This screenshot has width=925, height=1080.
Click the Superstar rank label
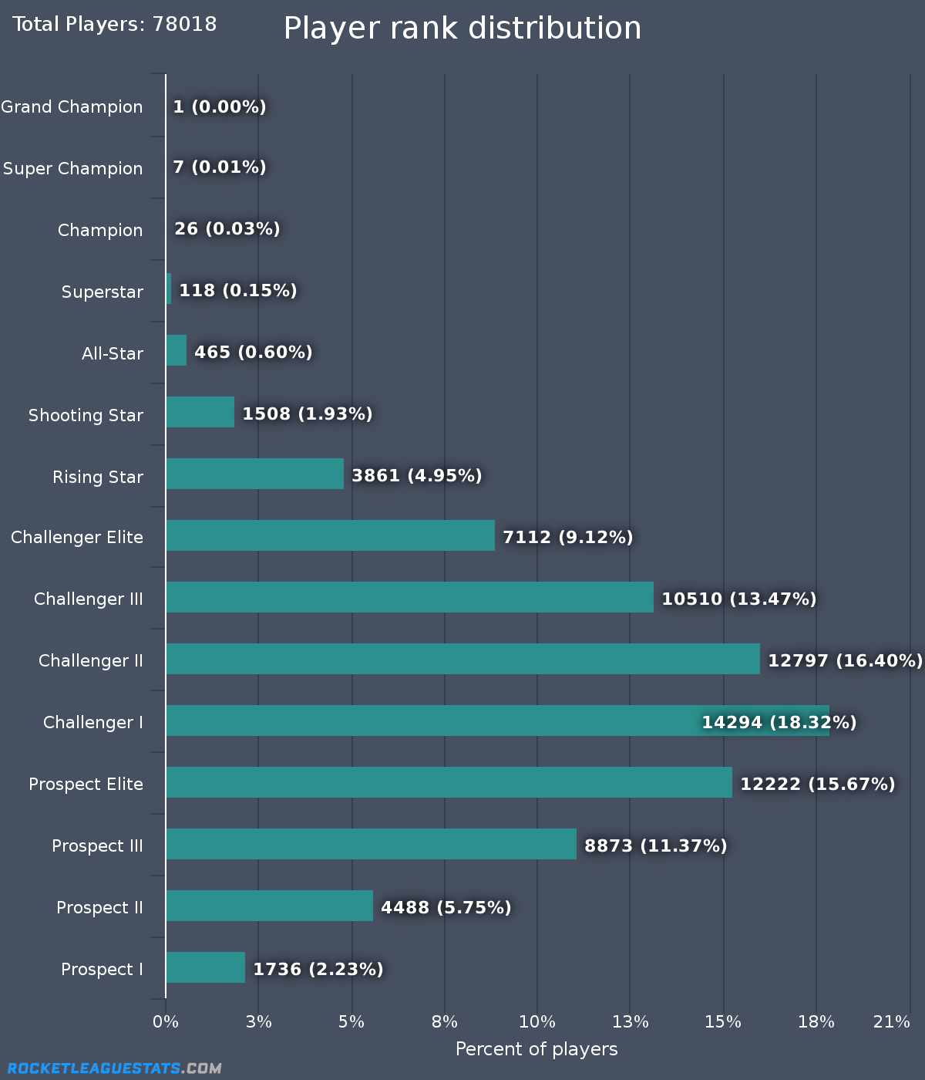point(103,292)
